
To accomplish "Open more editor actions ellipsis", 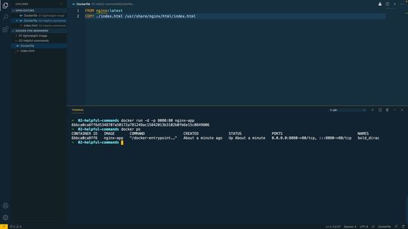I will [x=402, y=4].
